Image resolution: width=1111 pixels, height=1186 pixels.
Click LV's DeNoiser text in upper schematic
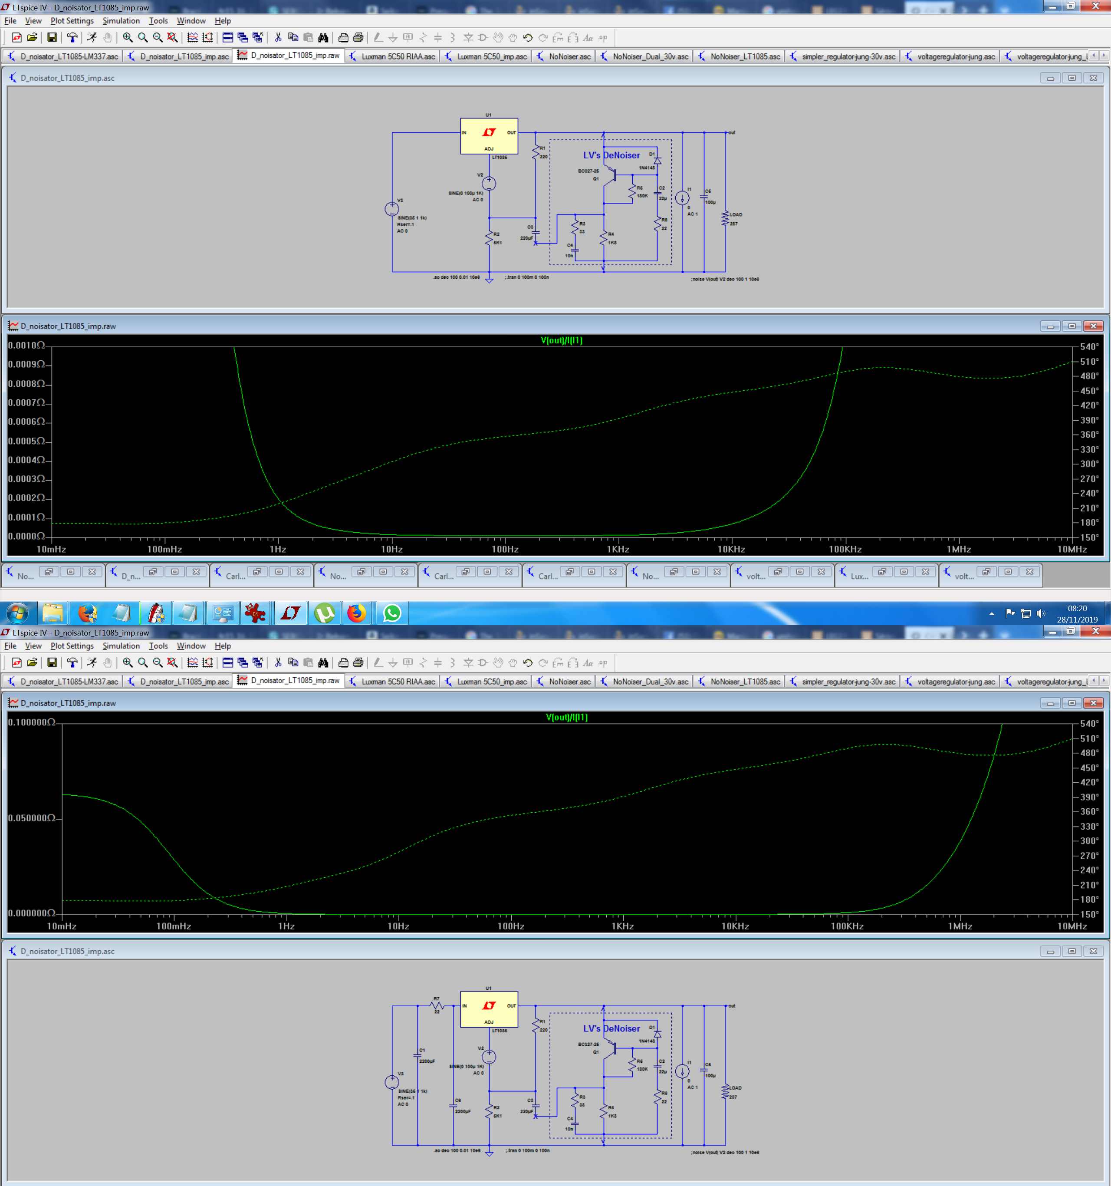[x=611, y=155]
